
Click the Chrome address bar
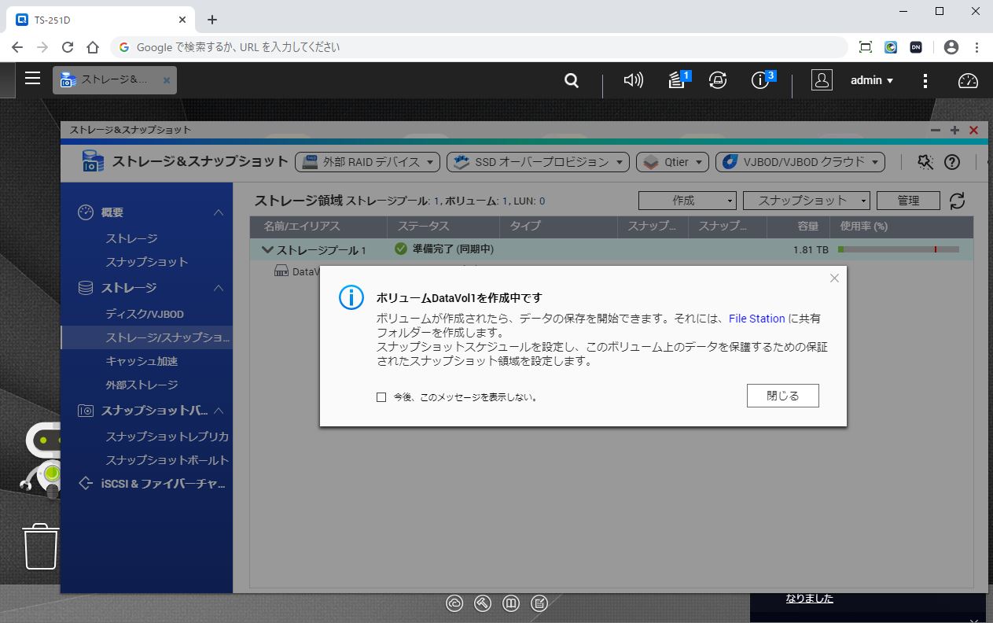480,47
